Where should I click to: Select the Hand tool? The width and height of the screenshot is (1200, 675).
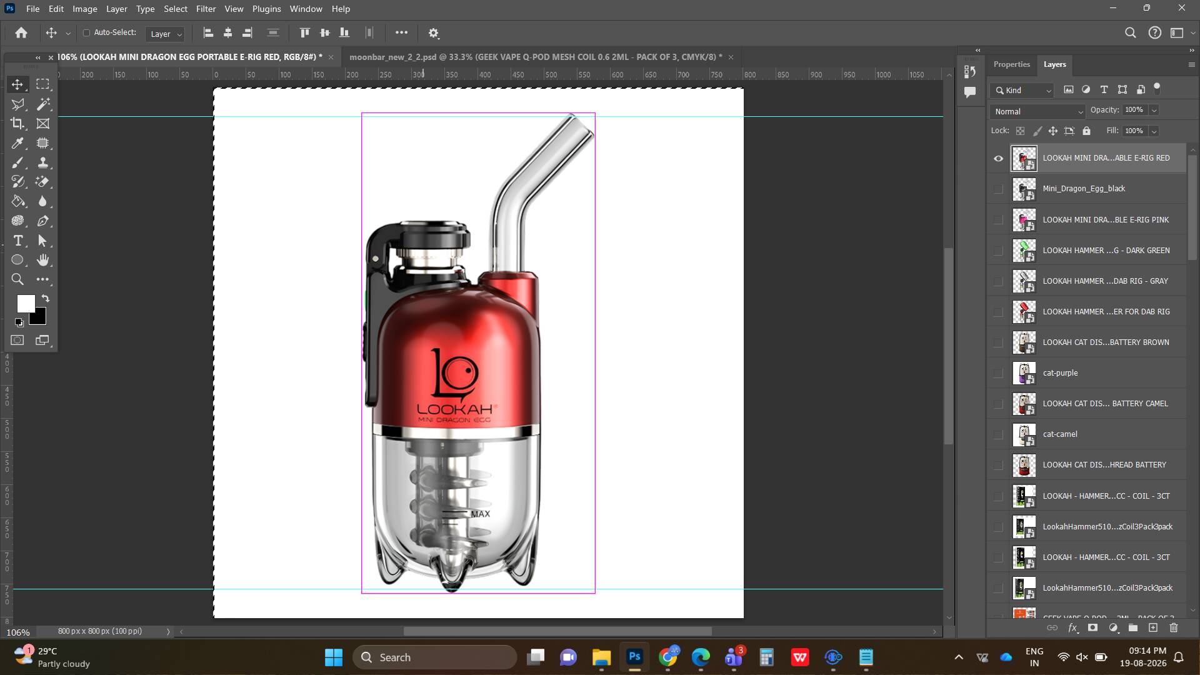pyautogui.click(x=42, y=260)
